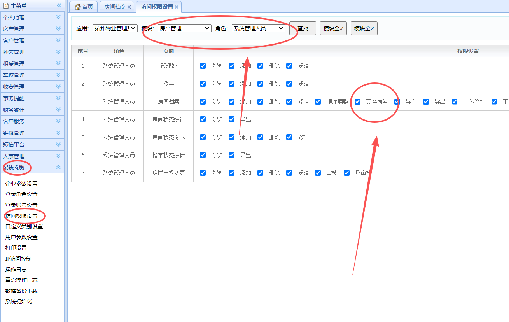
Task: Open the 财务统计 menu section
Action: click(x=32, y=110)
